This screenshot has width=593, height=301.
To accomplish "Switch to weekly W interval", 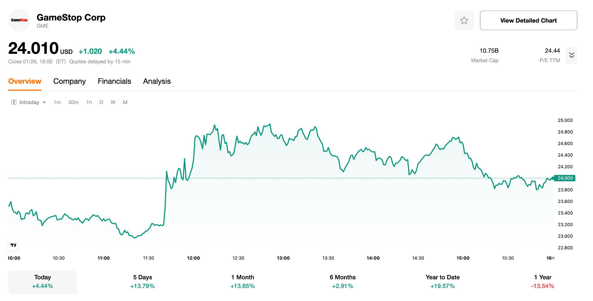I will [x=113, y=102].
